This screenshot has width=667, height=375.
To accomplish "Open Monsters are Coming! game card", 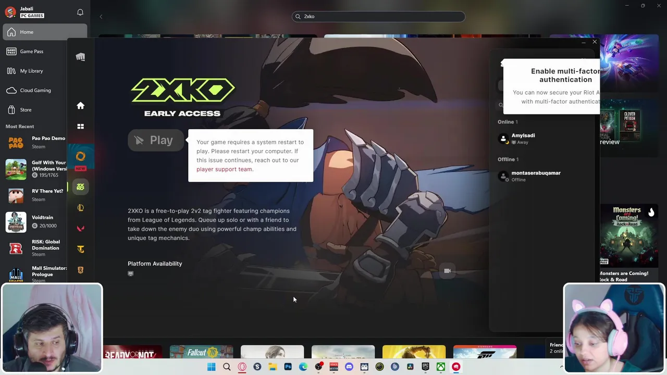I will [629, 243].
